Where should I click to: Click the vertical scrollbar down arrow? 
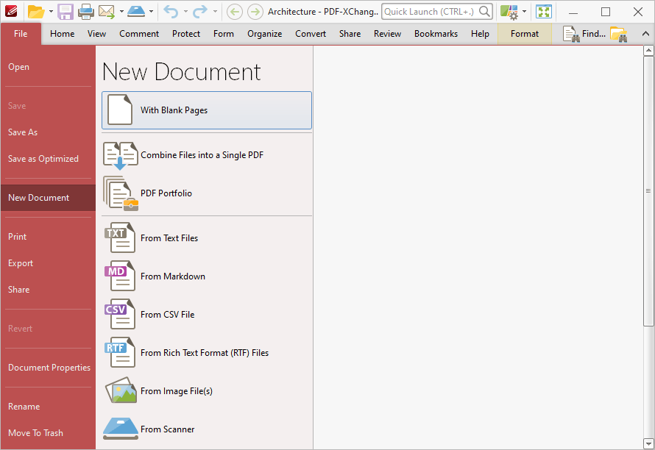point(648,443)
